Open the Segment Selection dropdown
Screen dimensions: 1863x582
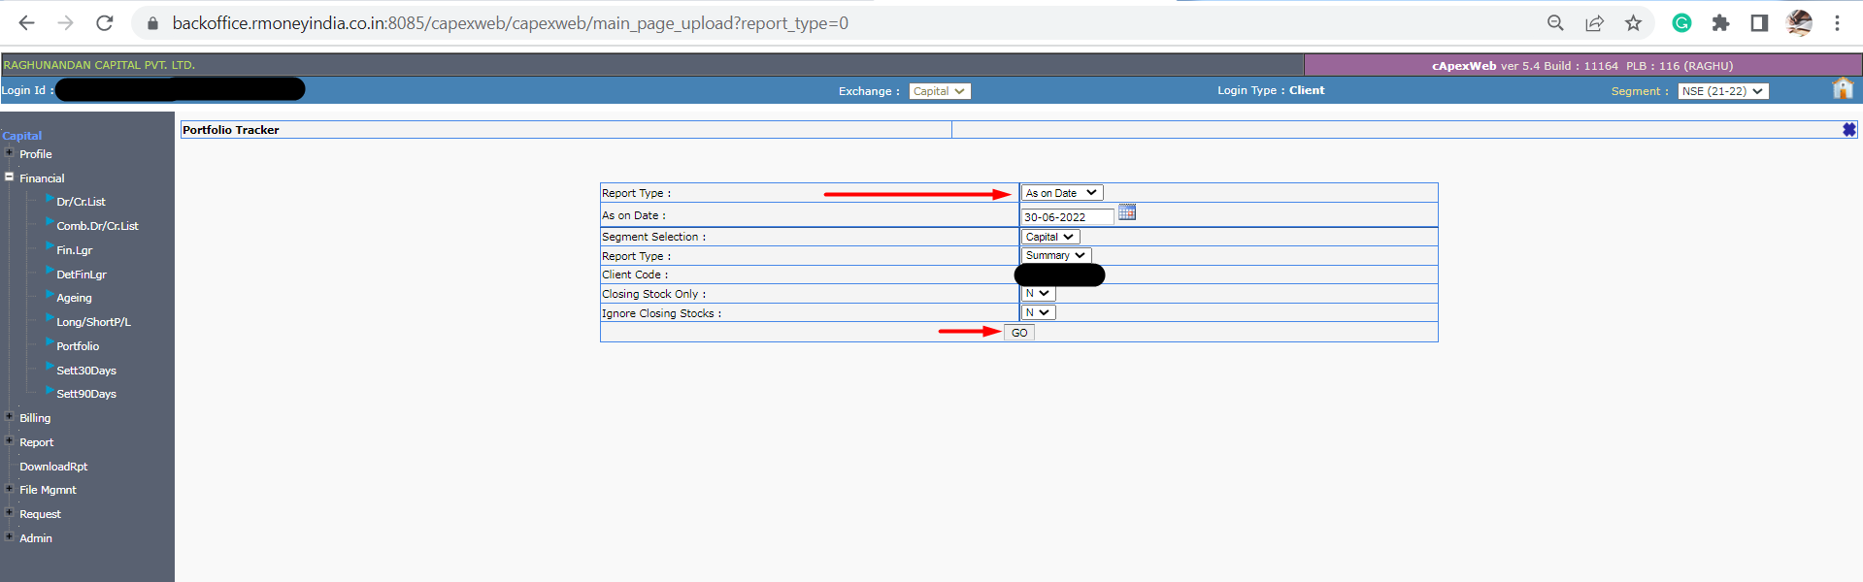coord(1050,237)
